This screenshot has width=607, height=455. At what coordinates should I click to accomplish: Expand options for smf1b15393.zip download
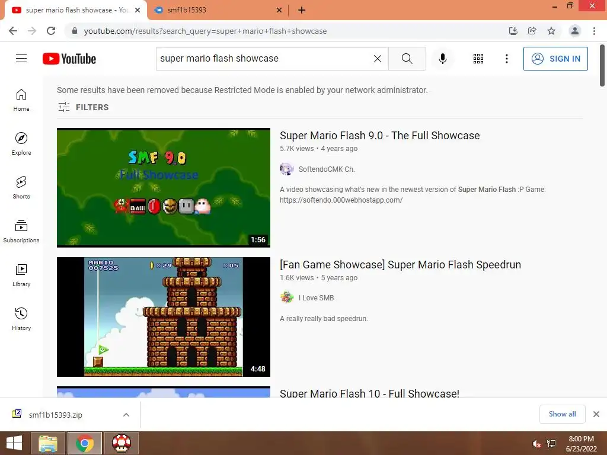click(126, 415)
